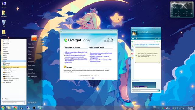Open Australia's climate visa news link
This screenshot has width=195, height=110.
99,57
